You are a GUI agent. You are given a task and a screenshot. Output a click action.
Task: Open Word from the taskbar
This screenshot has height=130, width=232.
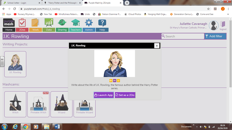click(57, 127)
